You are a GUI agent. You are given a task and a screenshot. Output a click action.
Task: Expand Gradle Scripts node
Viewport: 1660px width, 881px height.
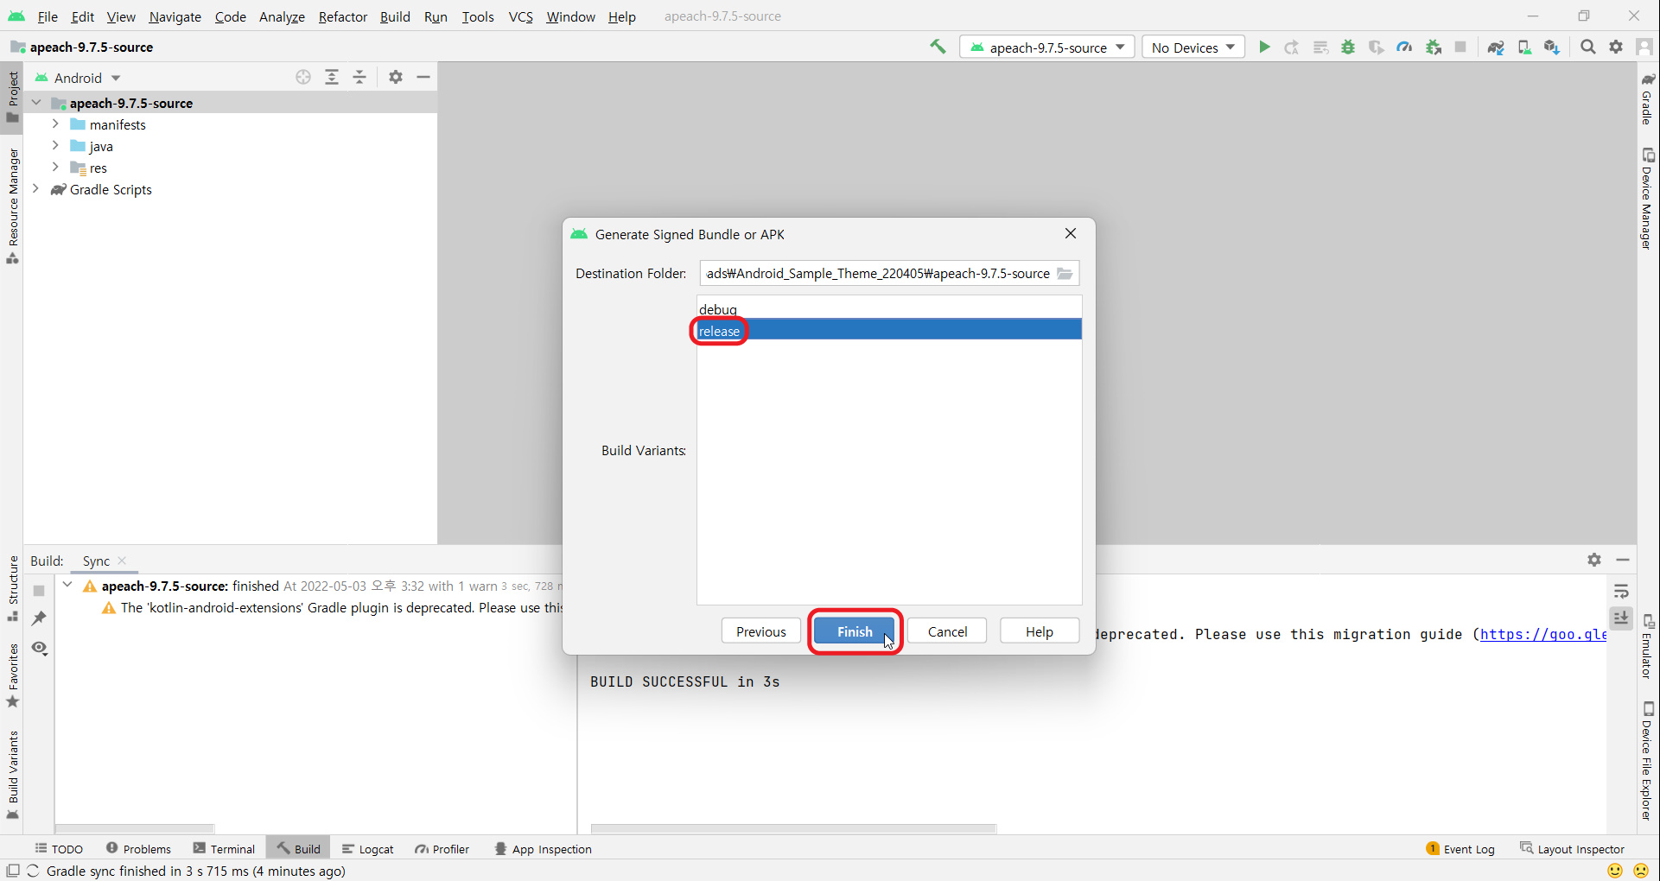(x=35, y=189)
